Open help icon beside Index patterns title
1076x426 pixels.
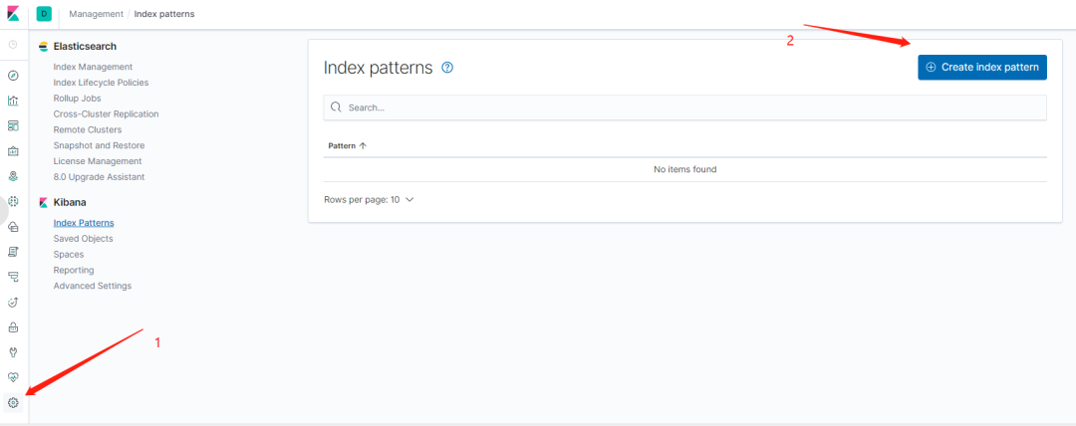pyautogui.click(x=447, y=68)
